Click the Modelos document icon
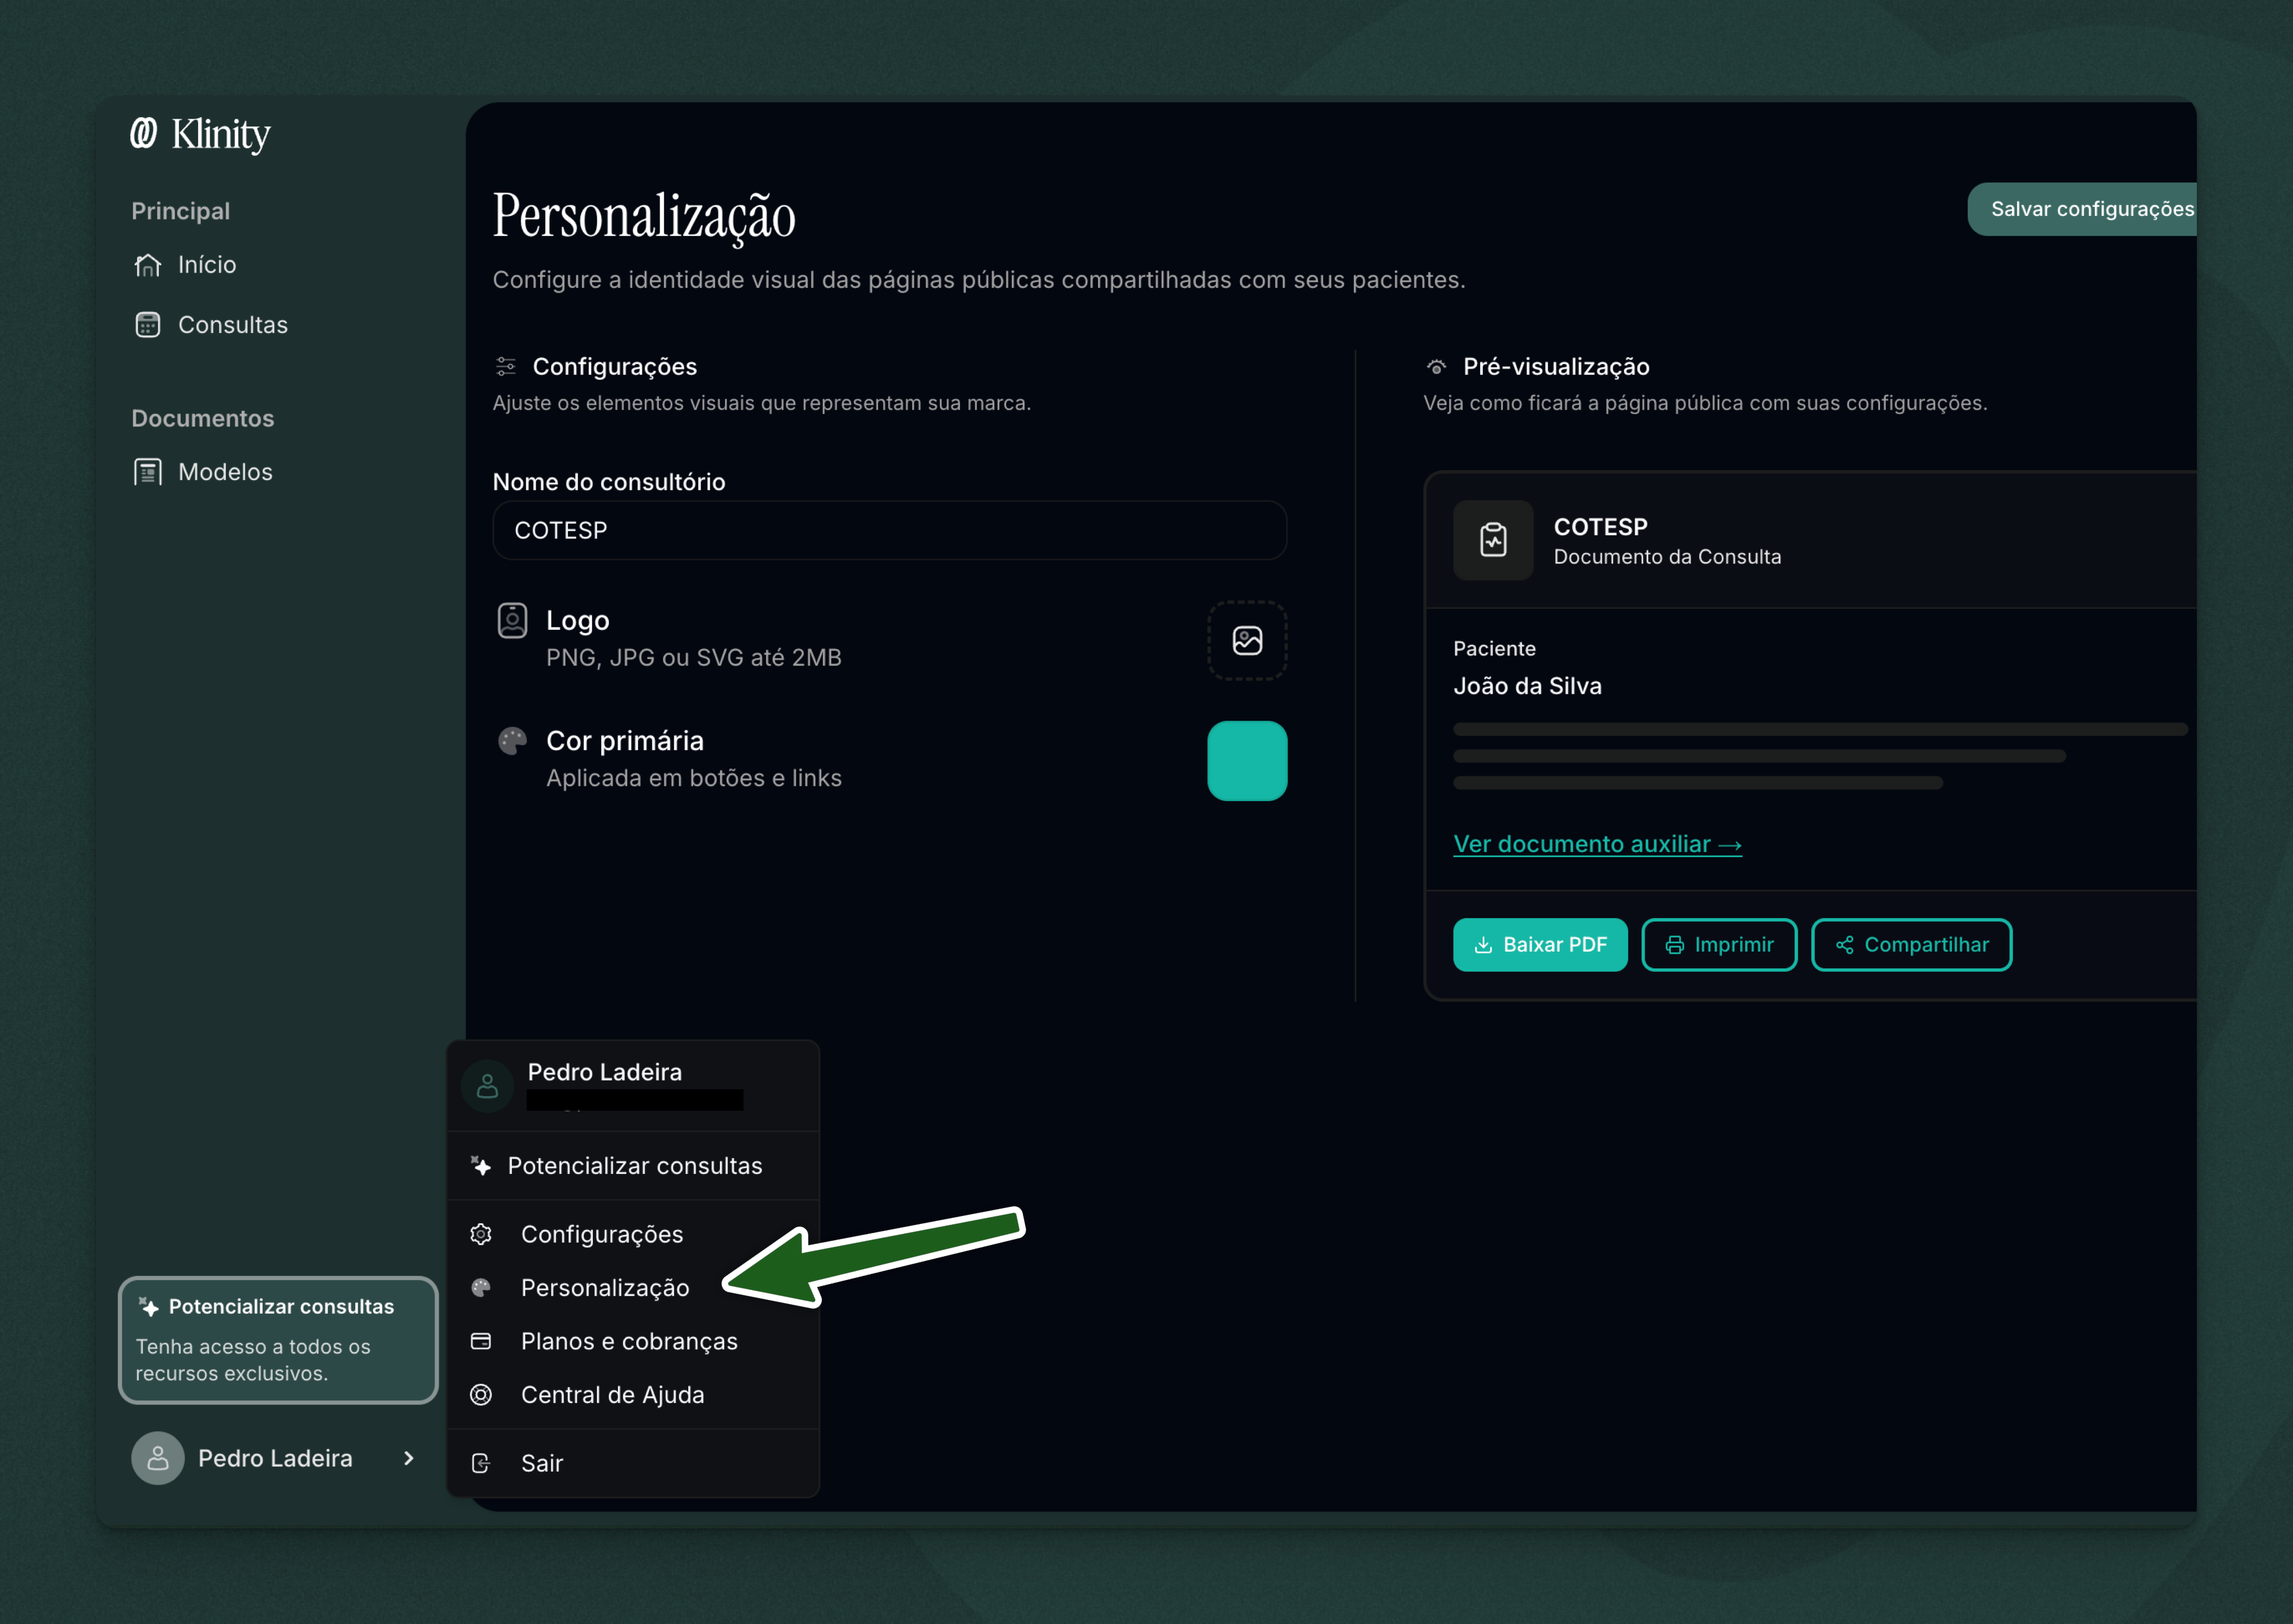2293x1624 pixels. point(147,471)
